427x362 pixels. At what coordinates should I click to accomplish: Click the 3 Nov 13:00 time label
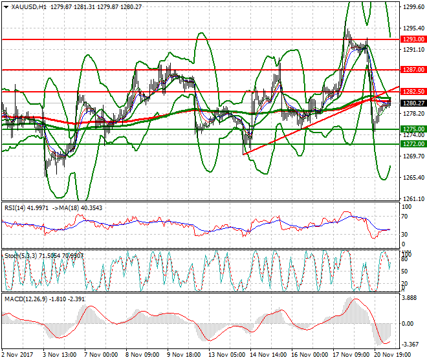click(60, 355)
